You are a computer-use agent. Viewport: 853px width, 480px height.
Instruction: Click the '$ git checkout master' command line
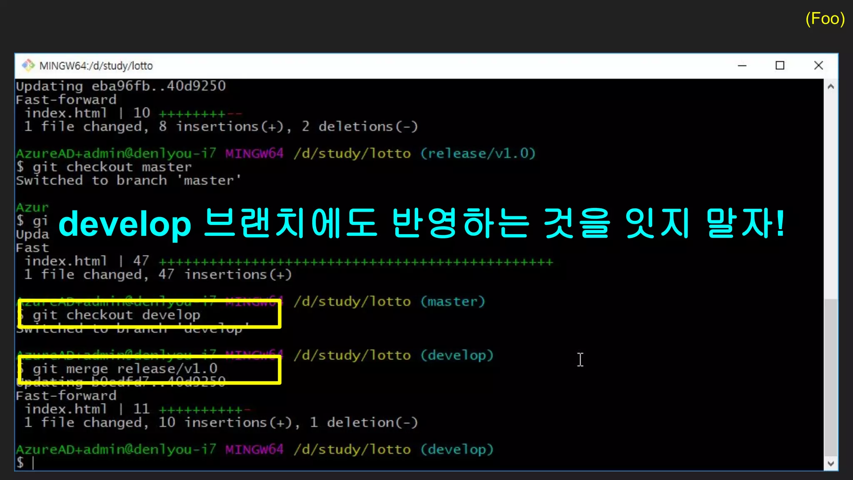coord(104,167)
